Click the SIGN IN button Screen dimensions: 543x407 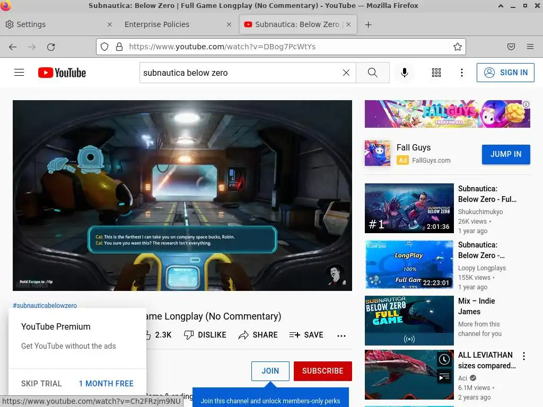click(x=505, y=73)
